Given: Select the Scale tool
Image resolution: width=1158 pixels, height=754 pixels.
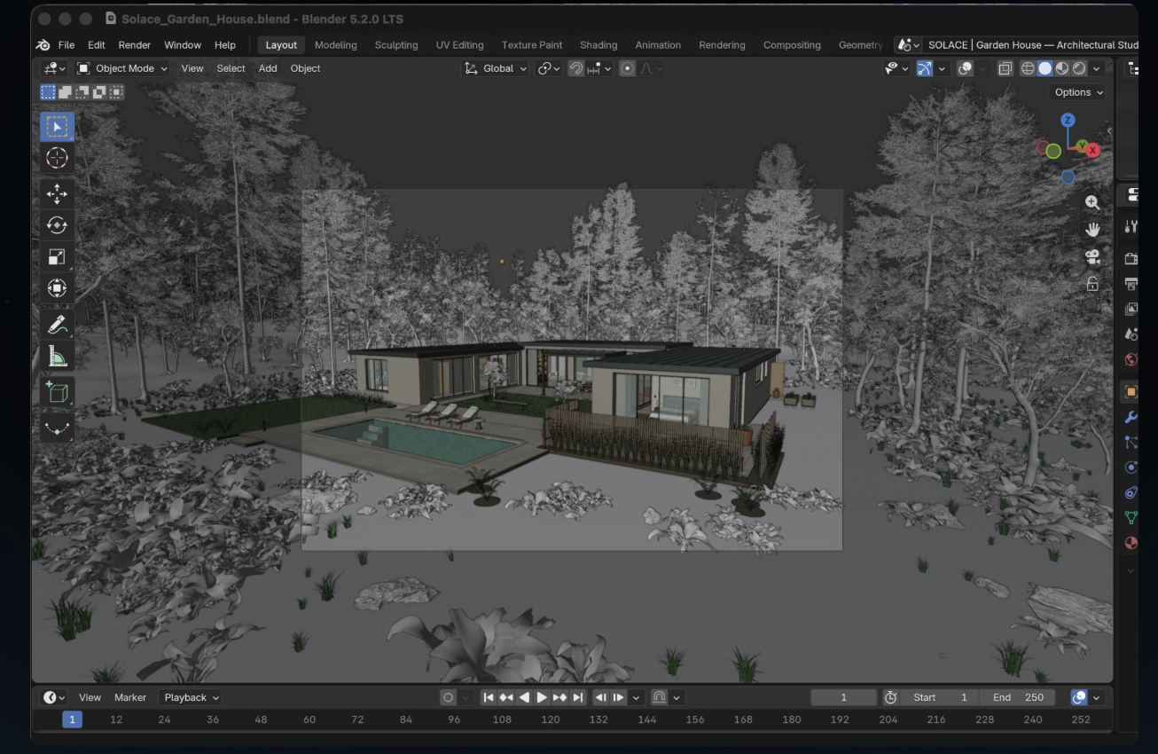Looking at the screenshot, I should (57, 257).
